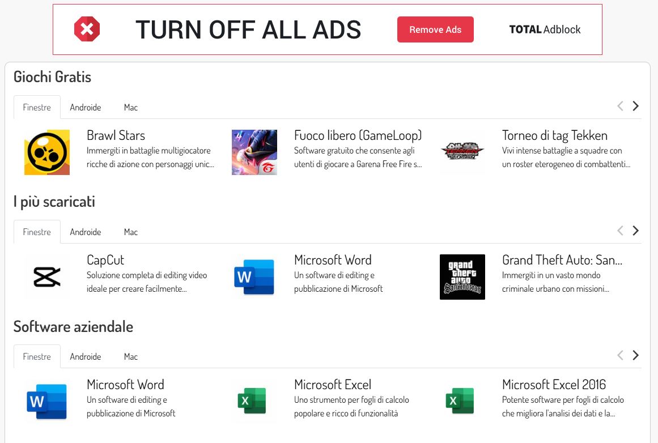Select the Tekken Tag Tournament logo icon
Image resolution: width=658 pixels, height=443 pixels.
(462, 152)
